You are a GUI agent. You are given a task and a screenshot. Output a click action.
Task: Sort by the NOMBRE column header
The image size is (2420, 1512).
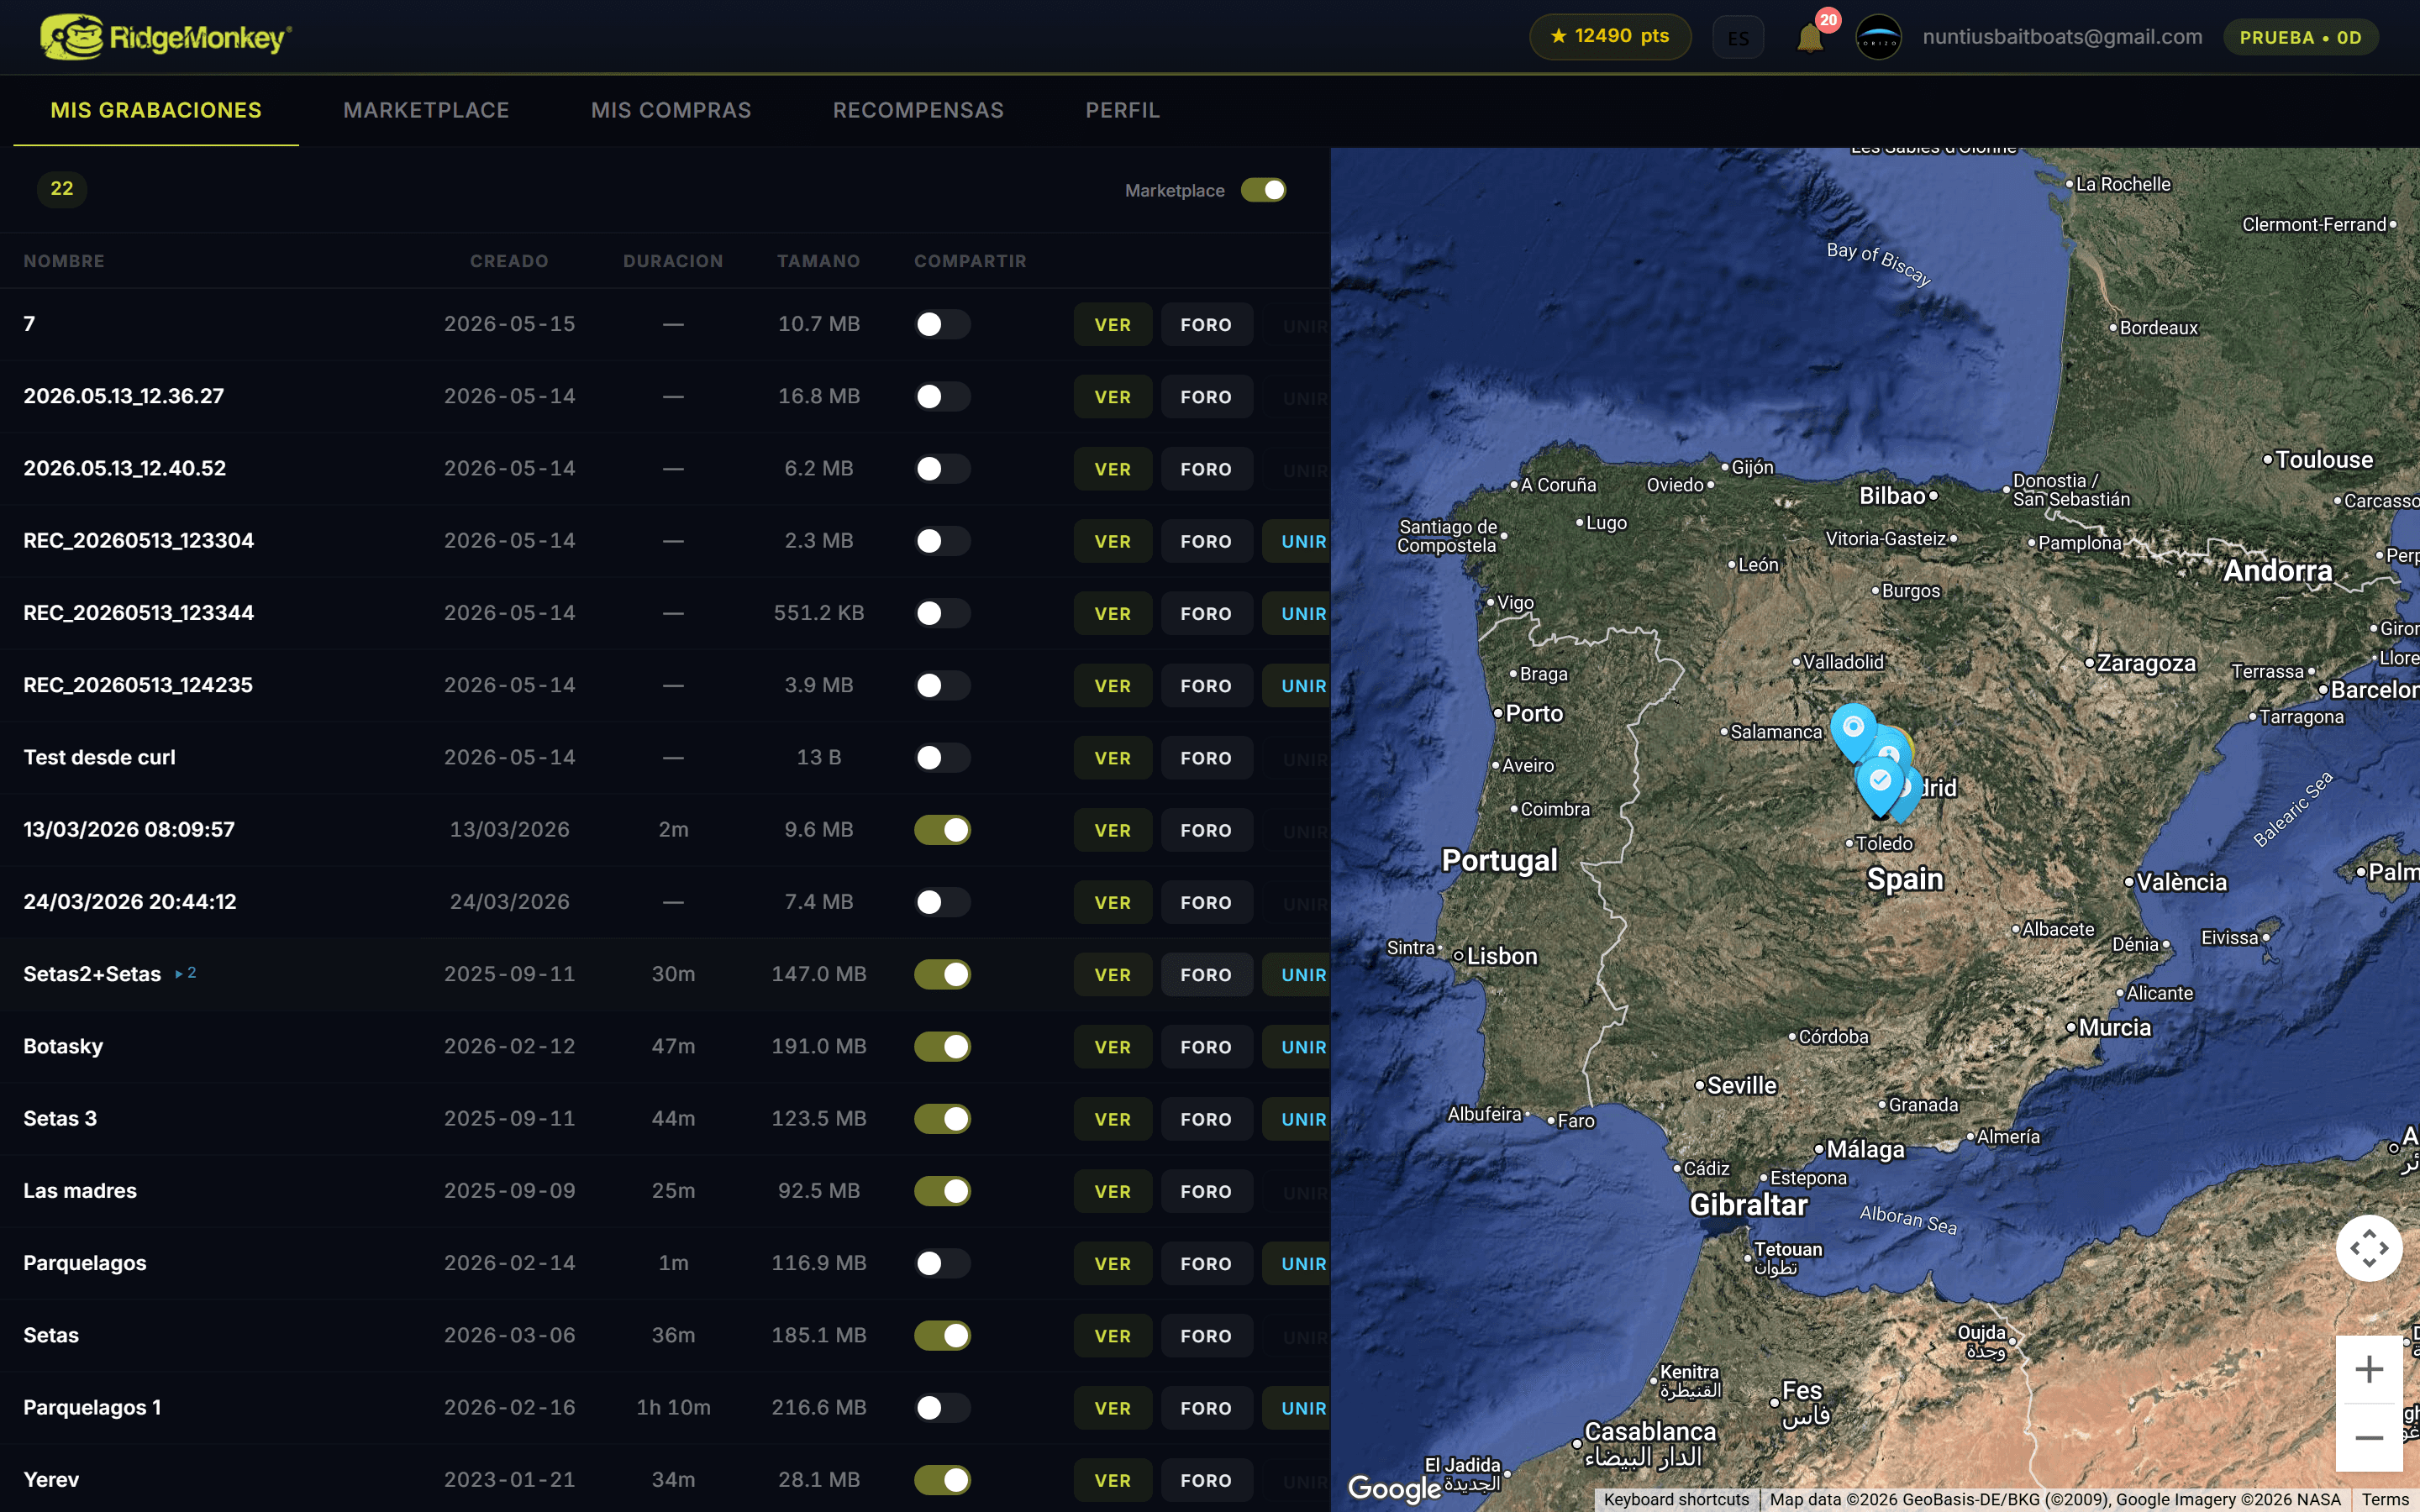64,261
